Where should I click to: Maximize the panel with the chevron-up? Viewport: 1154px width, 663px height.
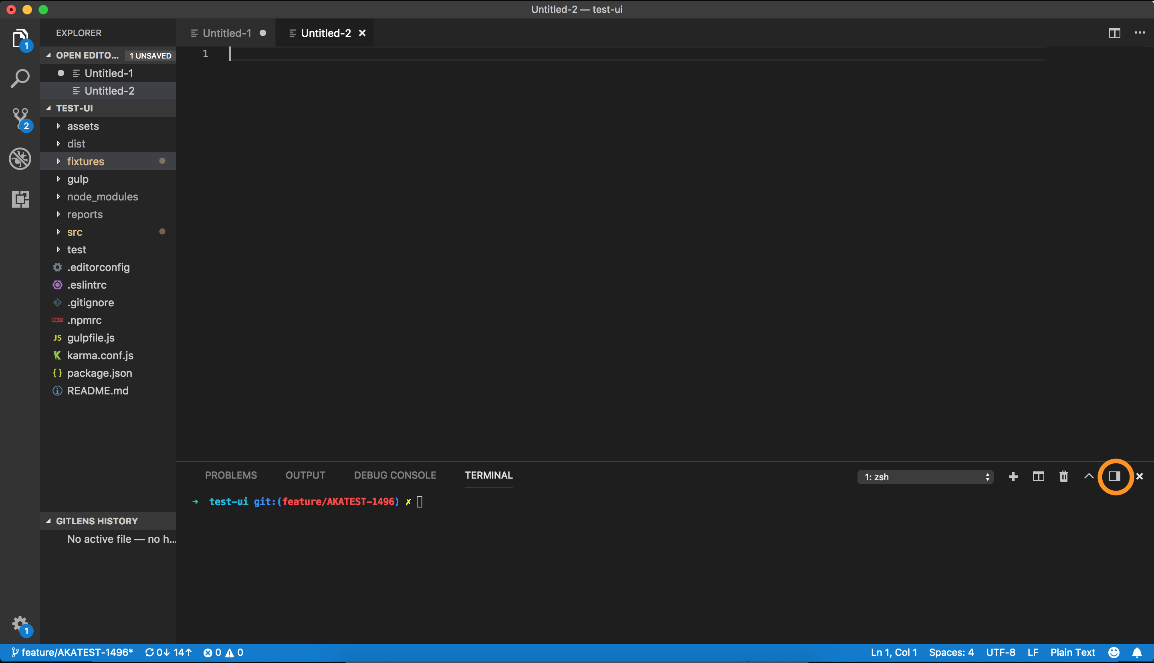pyautogui.click(x=1088, y=476)
